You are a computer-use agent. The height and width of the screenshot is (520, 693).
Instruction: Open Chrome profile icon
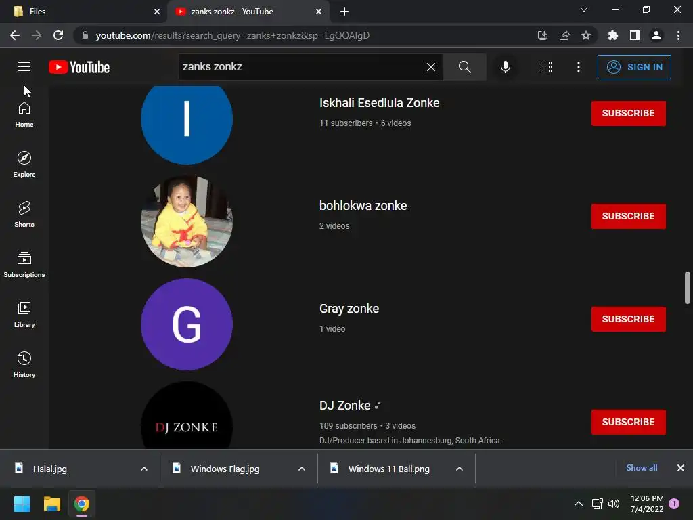click(656, 35)
